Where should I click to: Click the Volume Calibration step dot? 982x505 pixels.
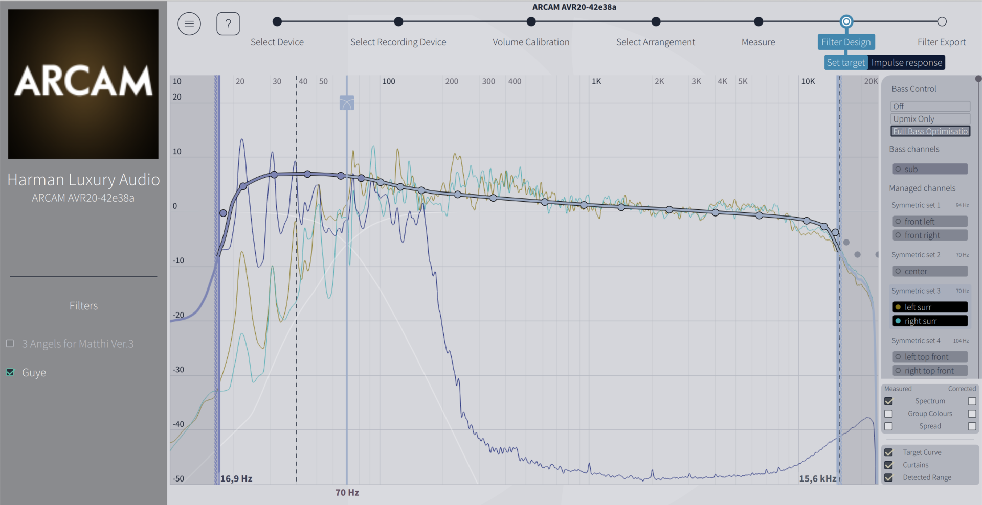tap(531, 21)
